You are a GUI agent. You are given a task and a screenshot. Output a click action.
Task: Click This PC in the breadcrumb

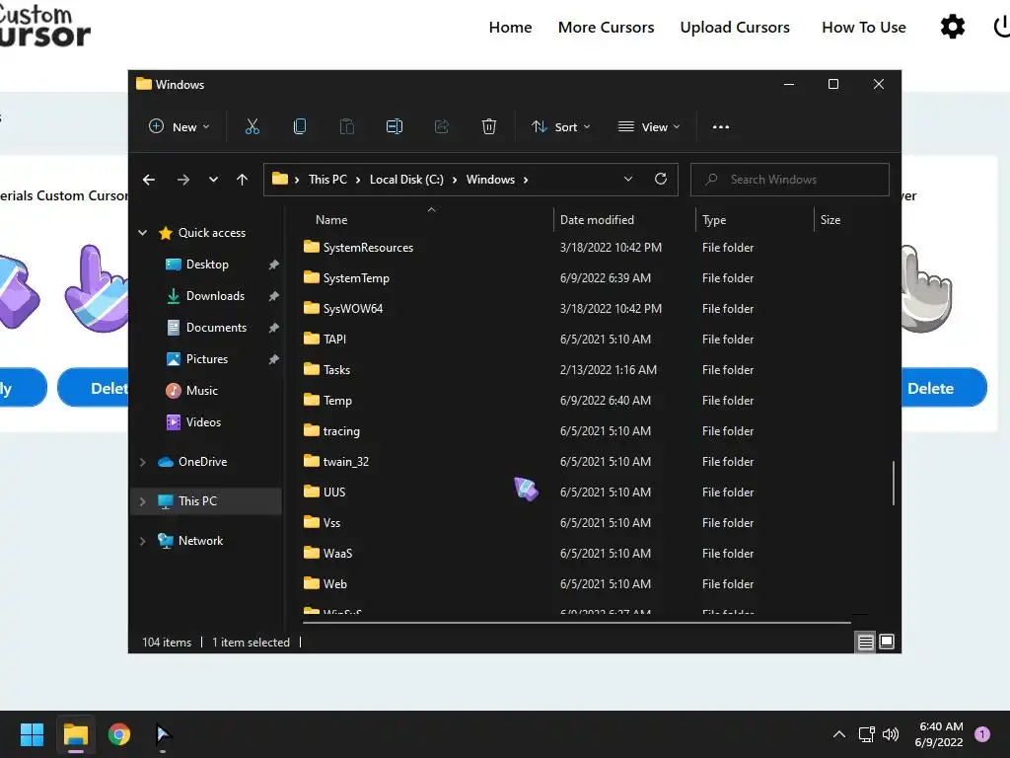[x=327, y=180]
